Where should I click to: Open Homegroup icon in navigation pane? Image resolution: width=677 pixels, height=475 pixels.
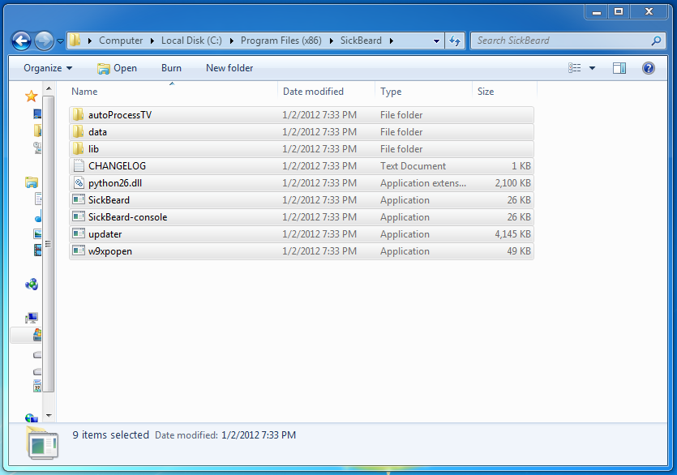coord(32,285)
